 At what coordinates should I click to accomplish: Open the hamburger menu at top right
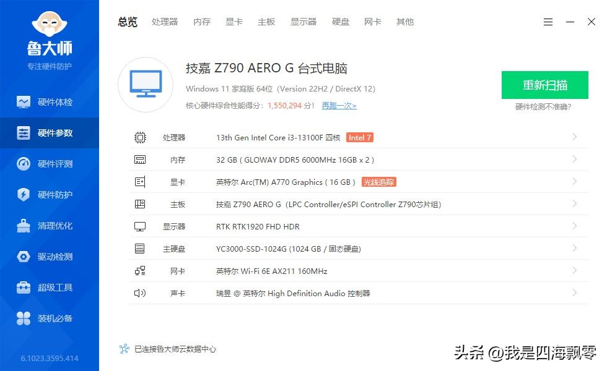548,22
